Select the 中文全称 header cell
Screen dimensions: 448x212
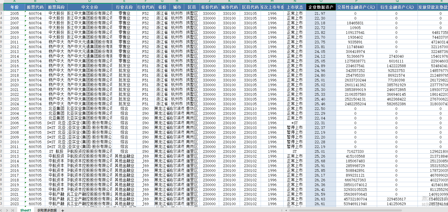[90, 7]
